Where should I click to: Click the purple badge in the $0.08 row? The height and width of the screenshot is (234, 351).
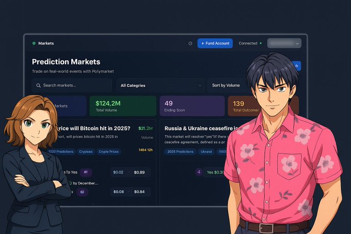click(x=82, y=192)
